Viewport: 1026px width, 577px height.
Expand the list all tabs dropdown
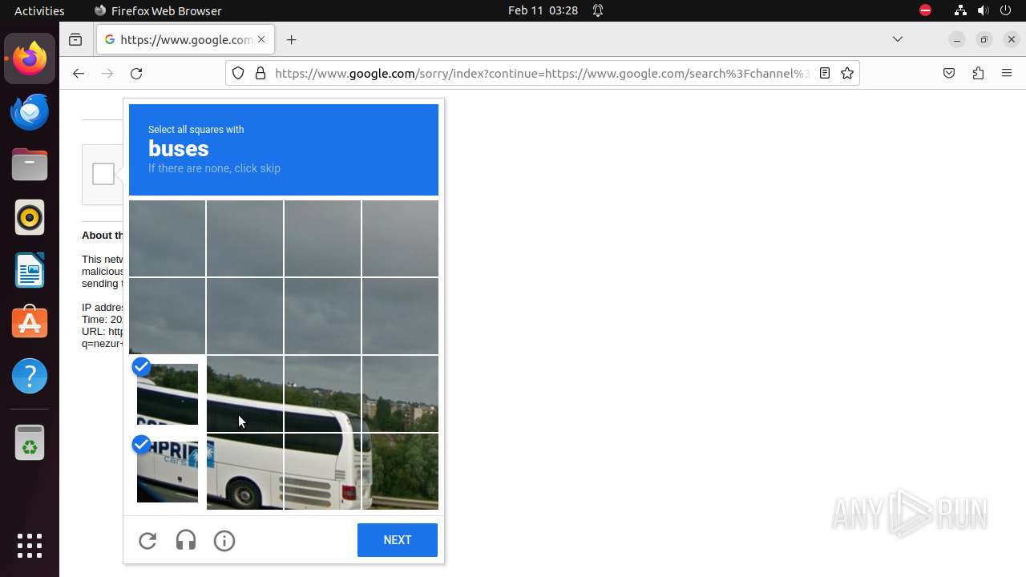[898, 39]
